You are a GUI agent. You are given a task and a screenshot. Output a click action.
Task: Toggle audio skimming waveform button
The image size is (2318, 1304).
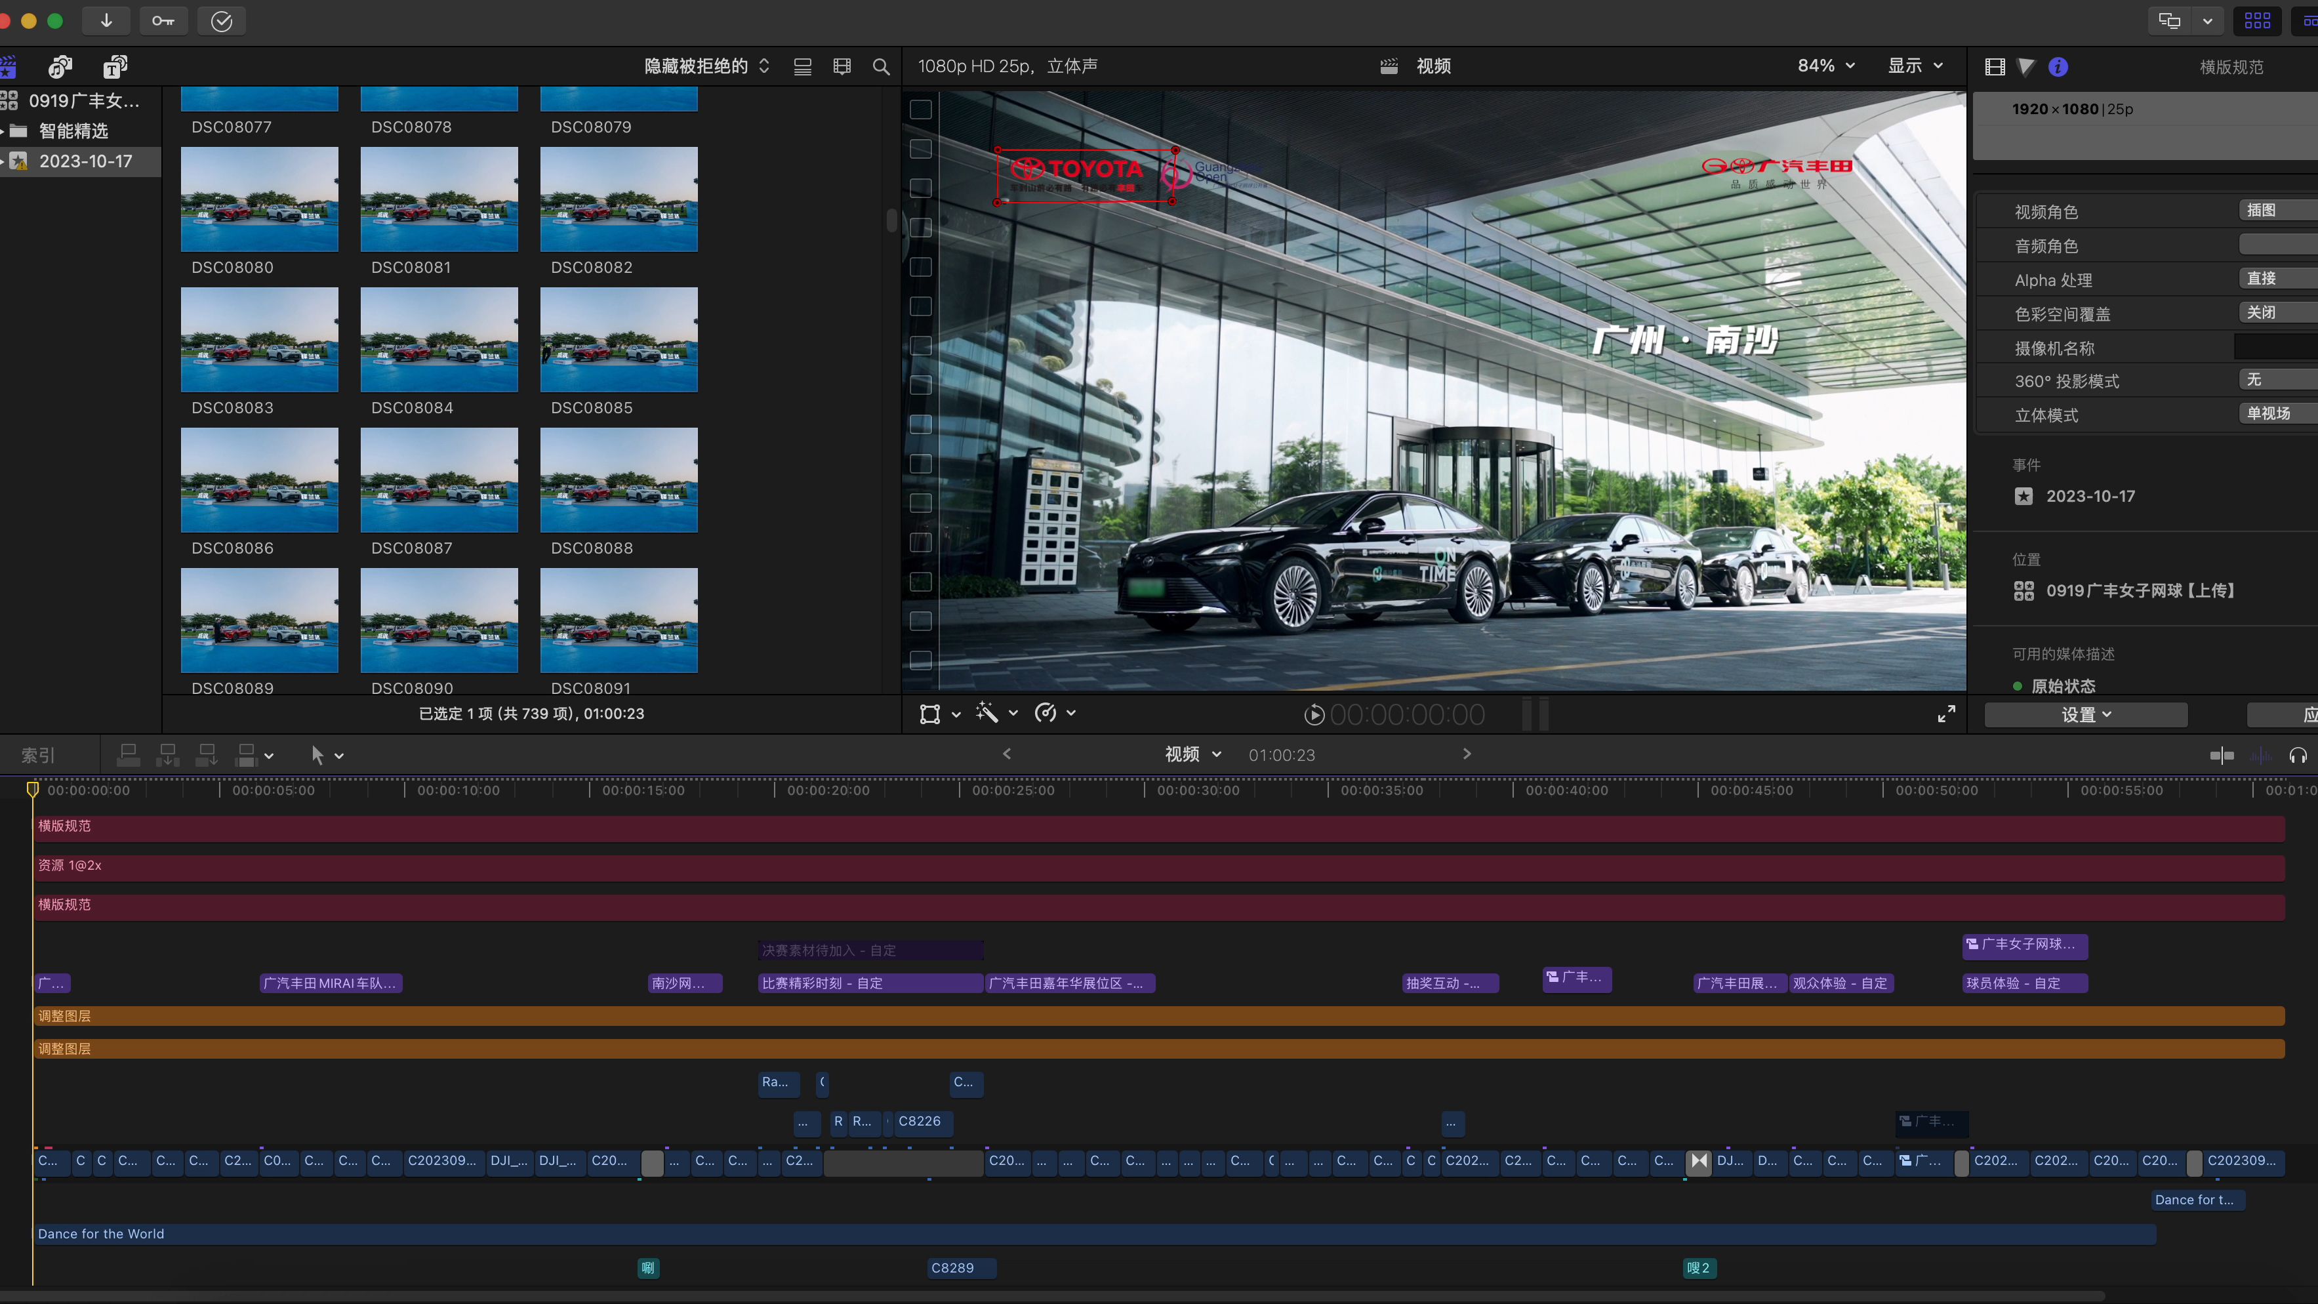pos(2260,755)
